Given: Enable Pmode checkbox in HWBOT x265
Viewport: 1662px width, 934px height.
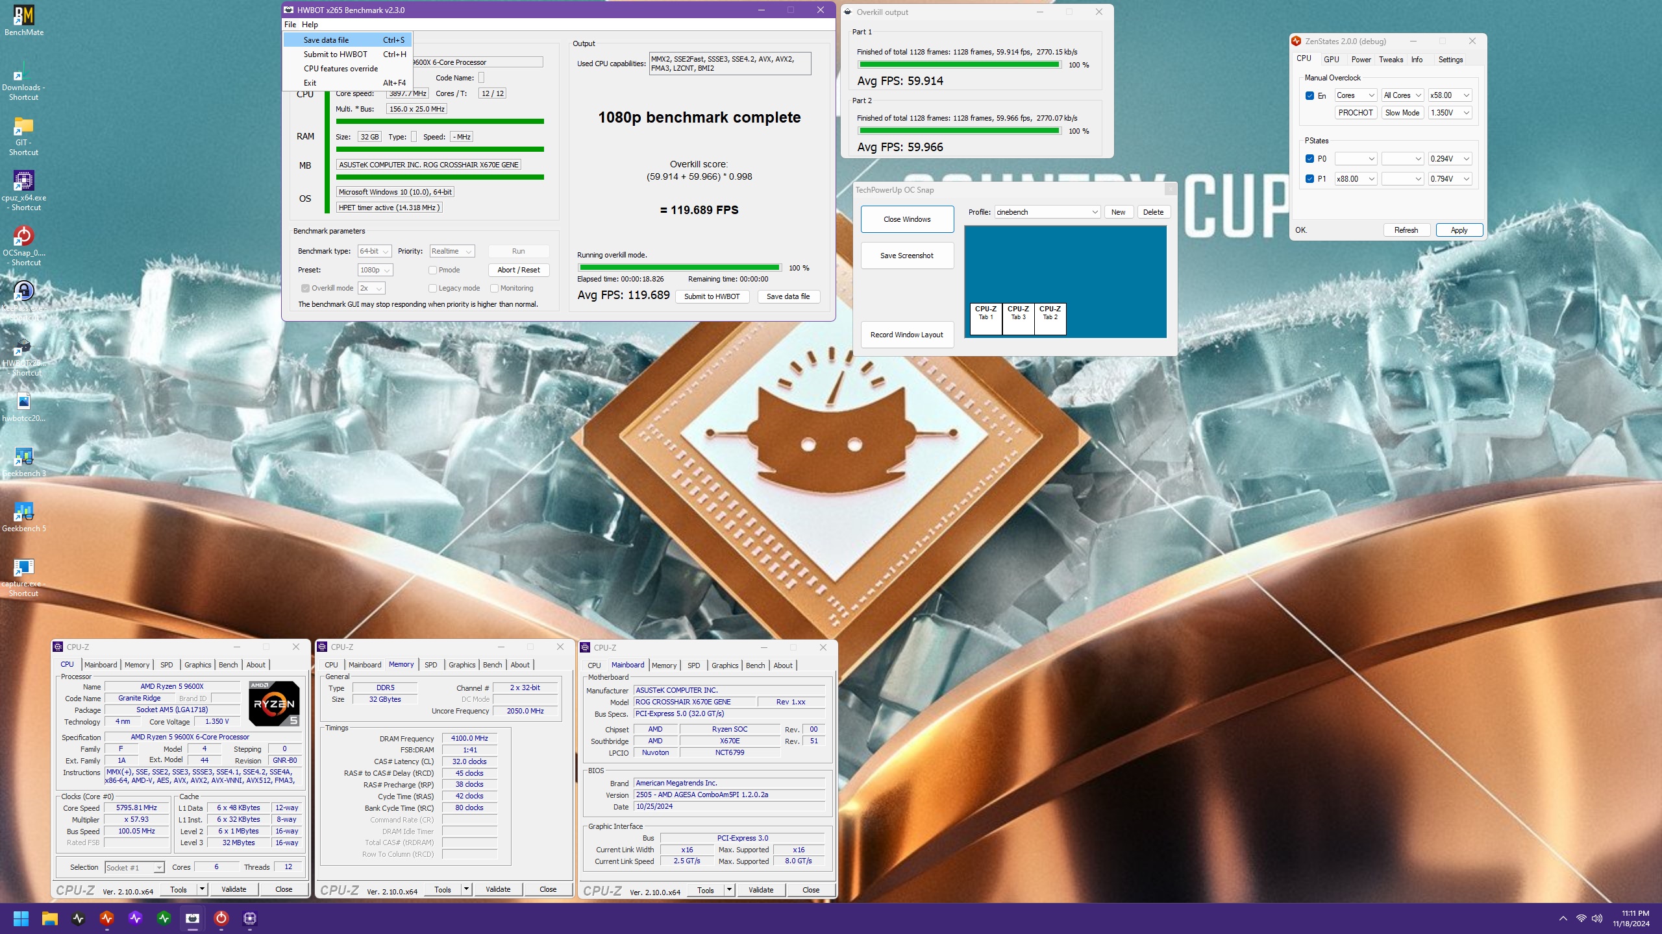Looking at the screenshot, I should (x=432, y=270).
